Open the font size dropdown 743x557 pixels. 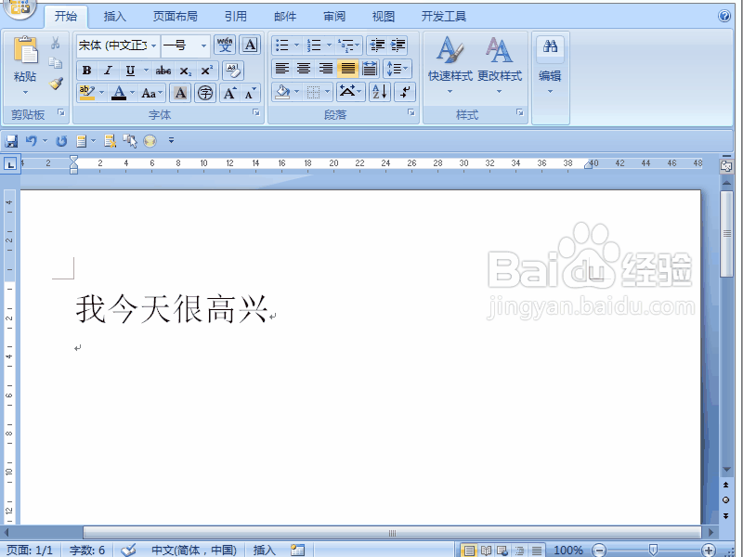(203, 46)
